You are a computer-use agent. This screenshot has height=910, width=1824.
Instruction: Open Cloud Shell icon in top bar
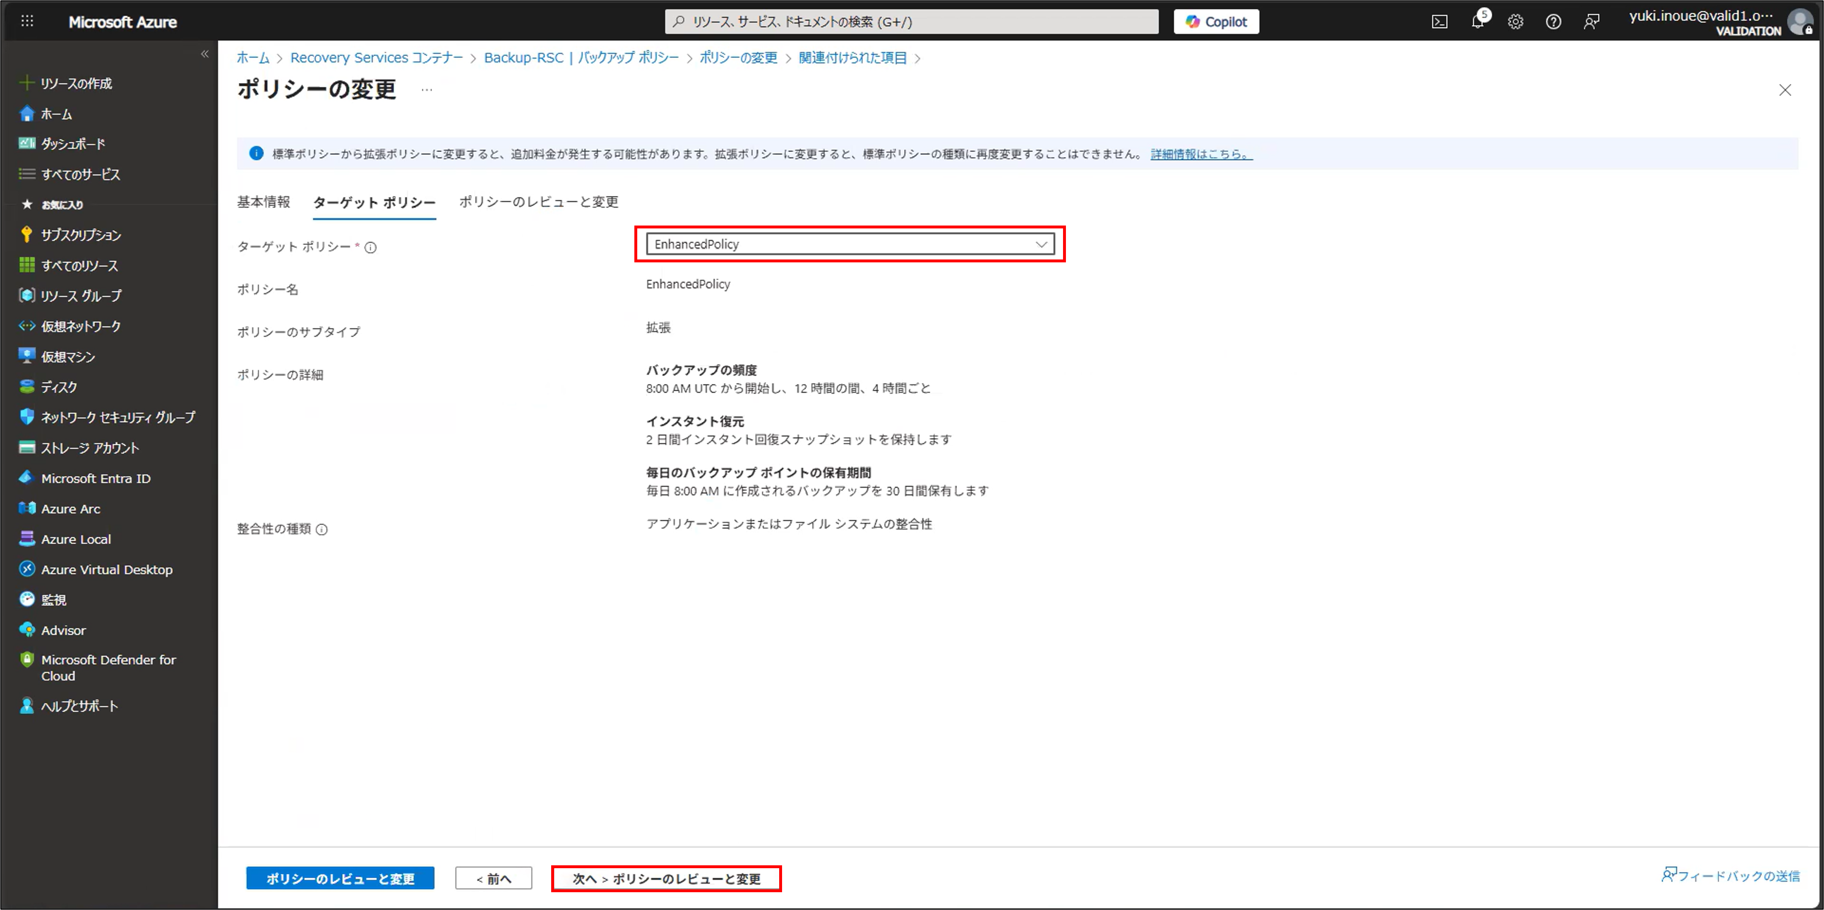[1440, 21]
